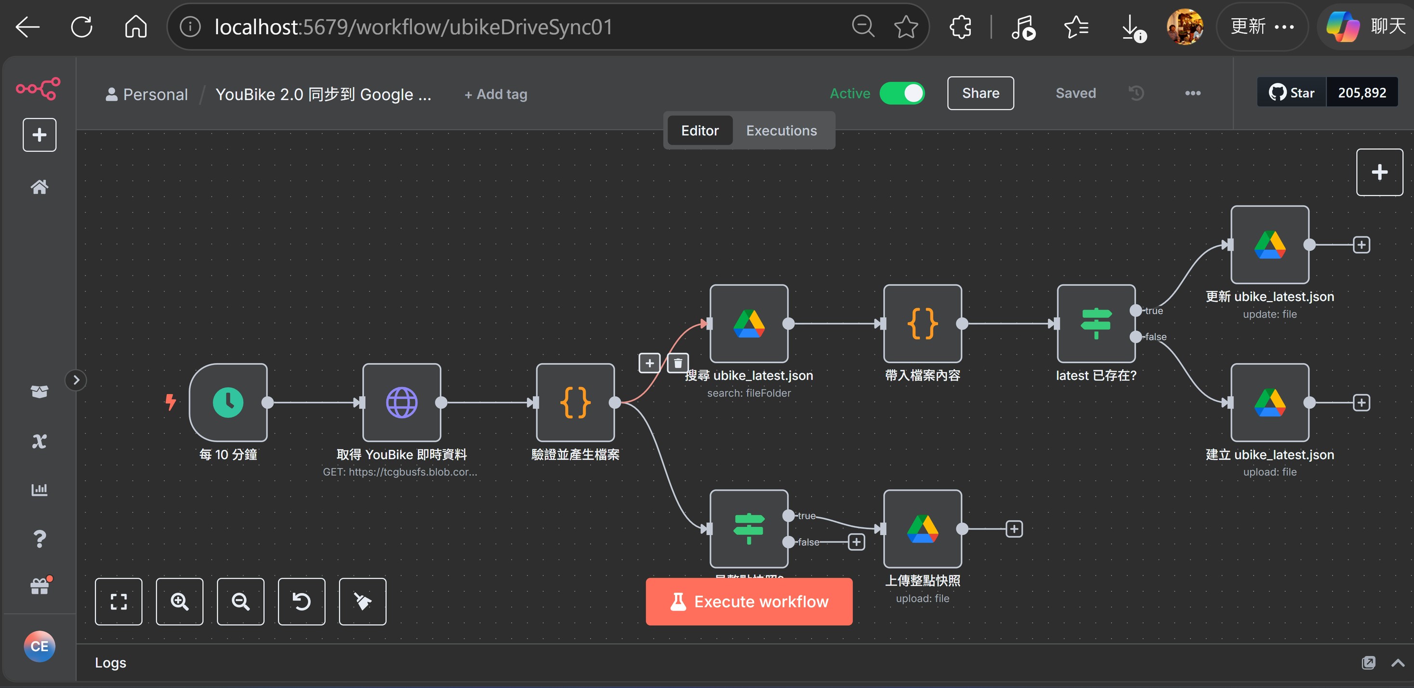Click the plus icon on the connection line
The height and width of the screenshot is (688, 1414).
pyautogui.click(x=649, y=363)
